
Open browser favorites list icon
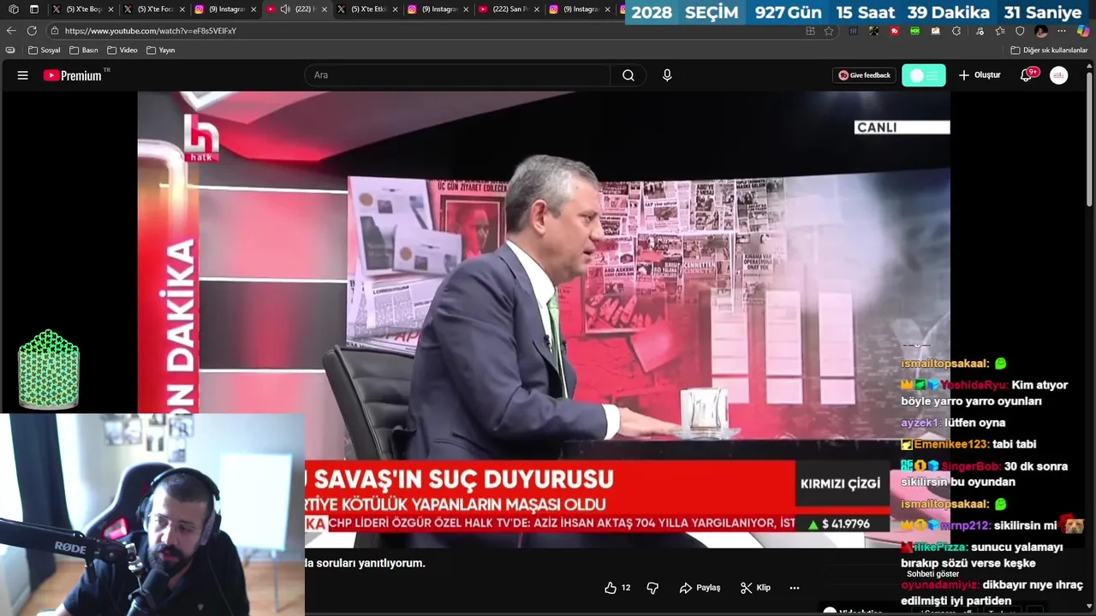(999, 31)
